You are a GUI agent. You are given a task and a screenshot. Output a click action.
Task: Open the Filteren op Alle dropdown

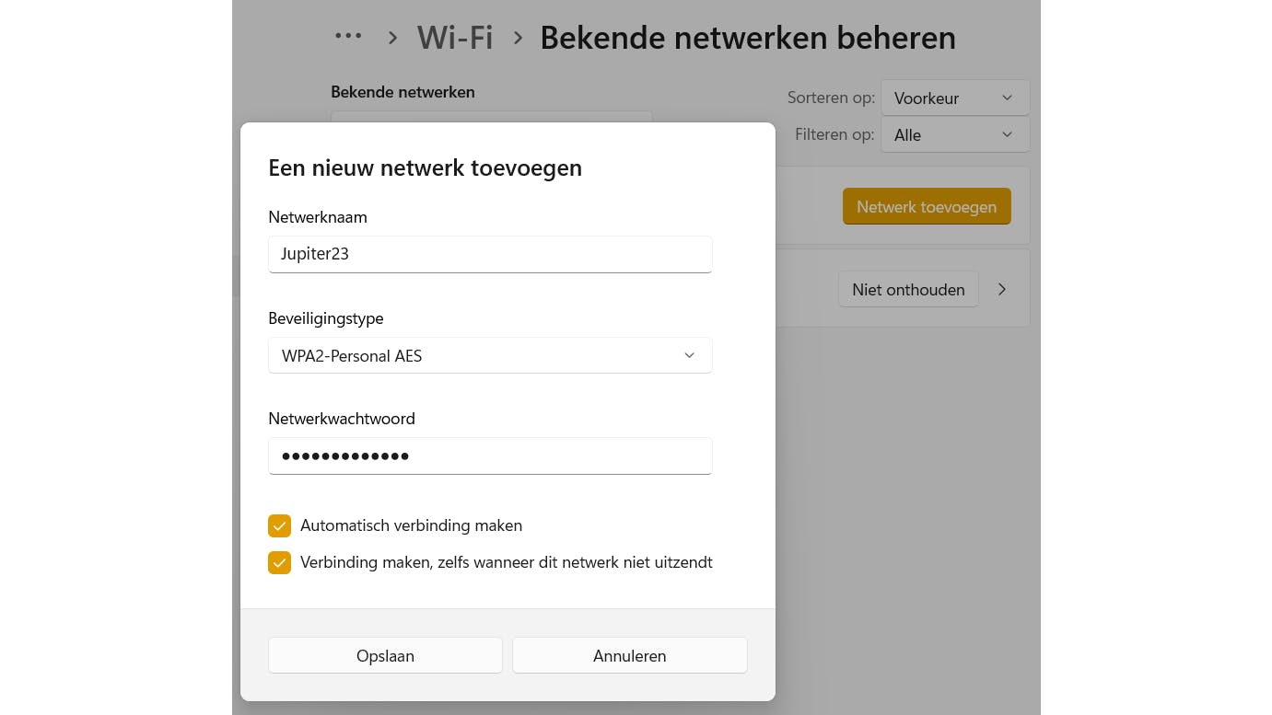(x=955, y=134)
